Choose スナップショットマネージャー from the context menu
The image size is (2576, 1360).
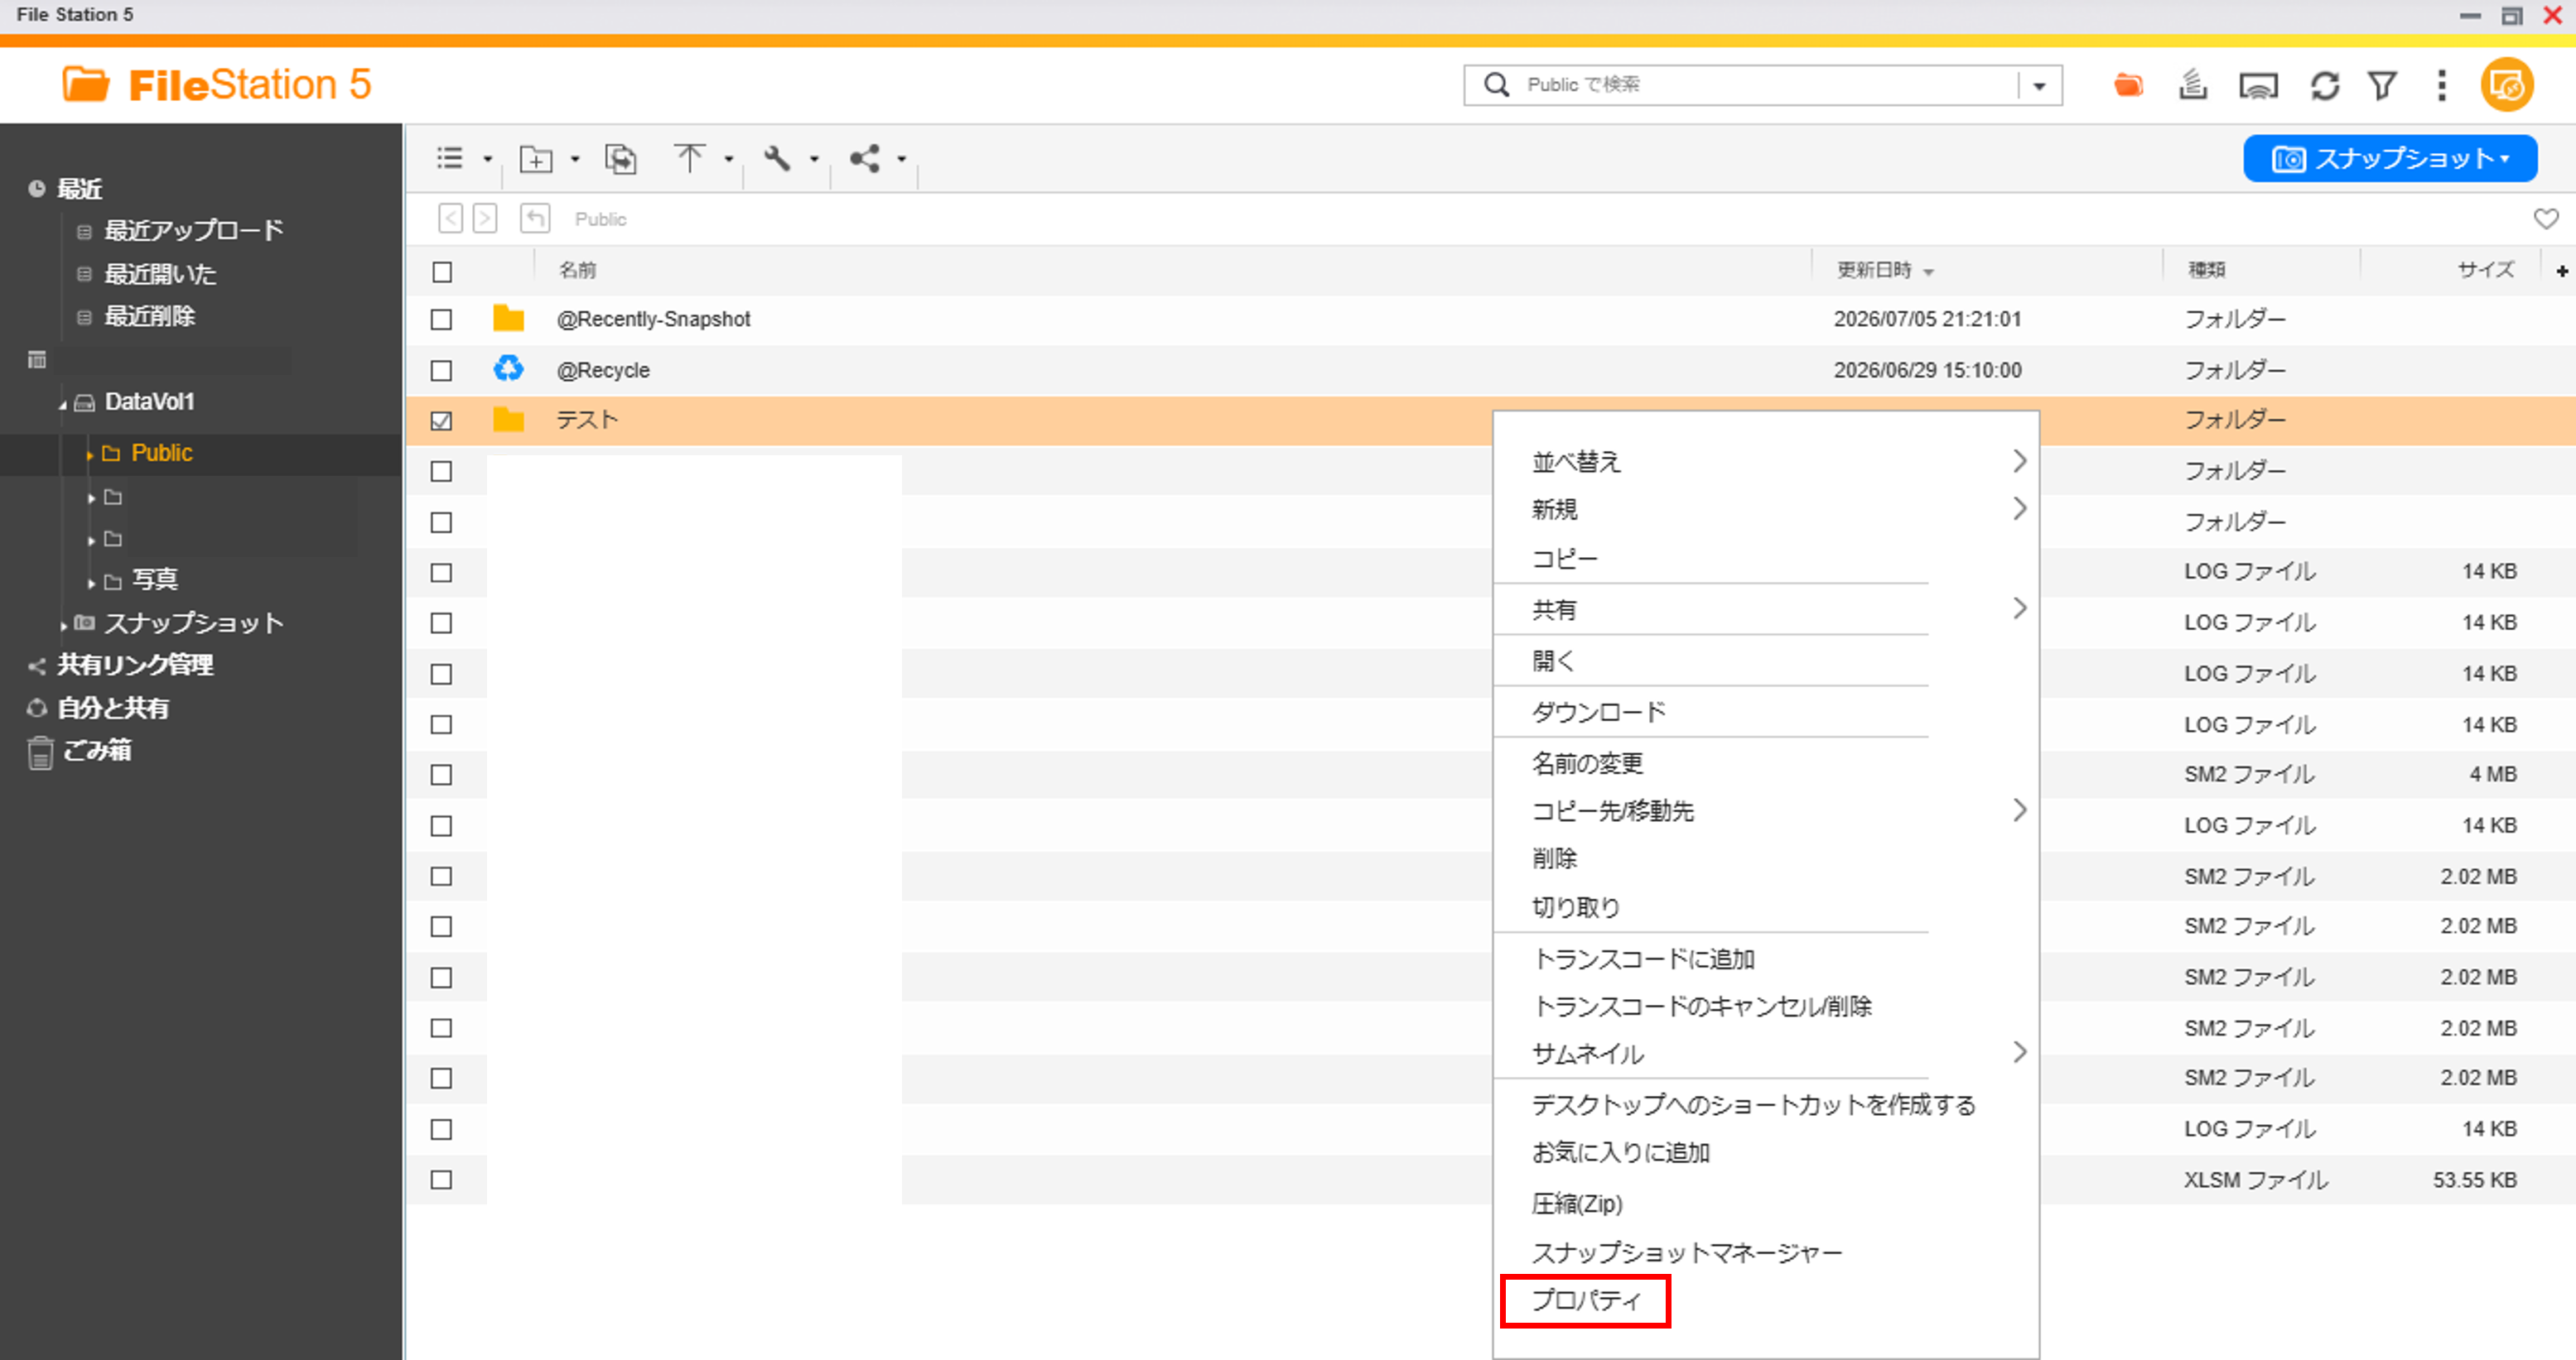tap(1686, 1252)
